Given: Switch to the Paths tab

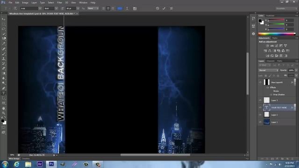Looking at the screenshot, I should 280,61.
